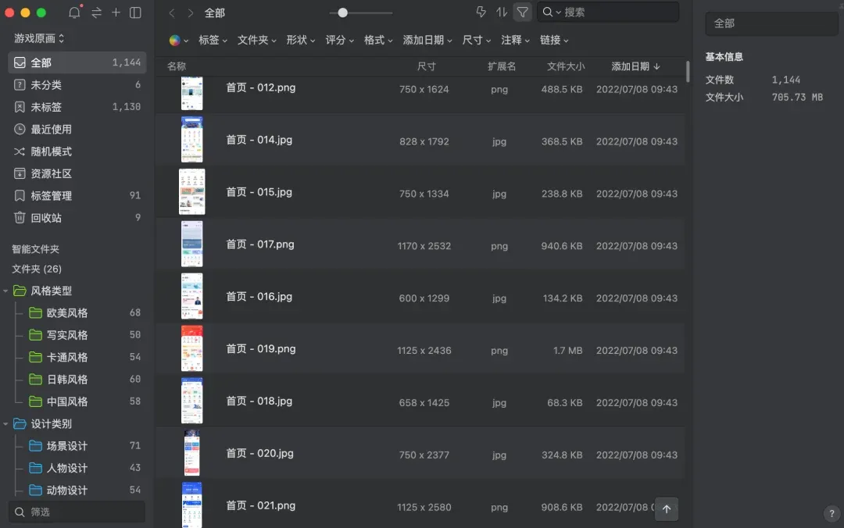The image size is (844, 528).
Task: Collapse the 风格类型 folder tree
Action: click(5, 291)
